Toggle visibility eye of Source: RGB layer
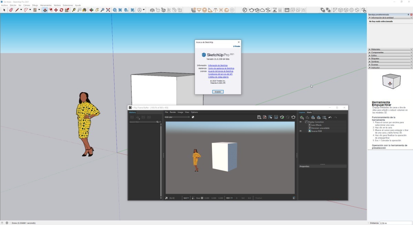Viewport: 413px width, 225px height. pyautogui.click(x=300, y=131)
